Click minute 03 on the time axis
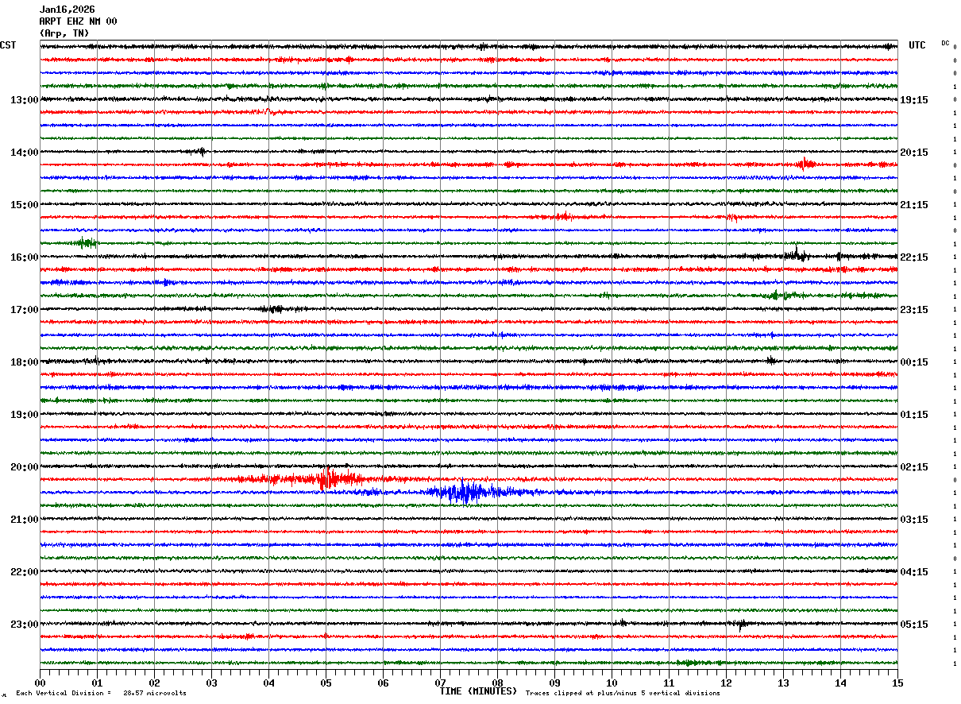 pyautogui.click(x=211, y=683)
